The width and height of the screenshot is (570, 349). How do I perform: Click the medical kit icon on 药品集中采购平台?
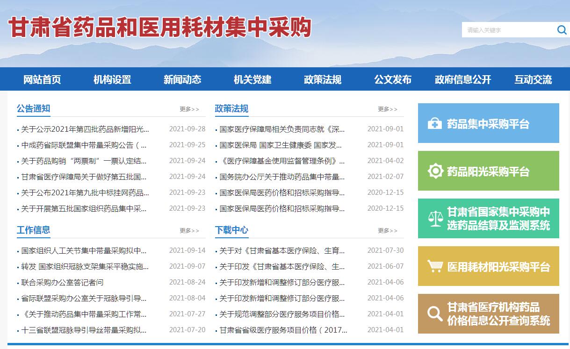click(x=434, y=124)
